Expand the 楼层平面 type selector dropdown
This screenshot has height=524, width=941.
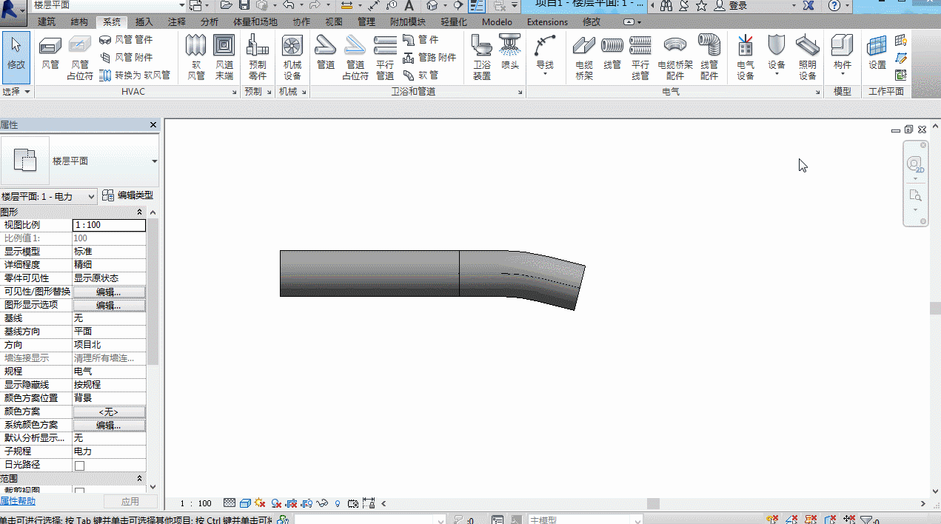tap(155, 161)
